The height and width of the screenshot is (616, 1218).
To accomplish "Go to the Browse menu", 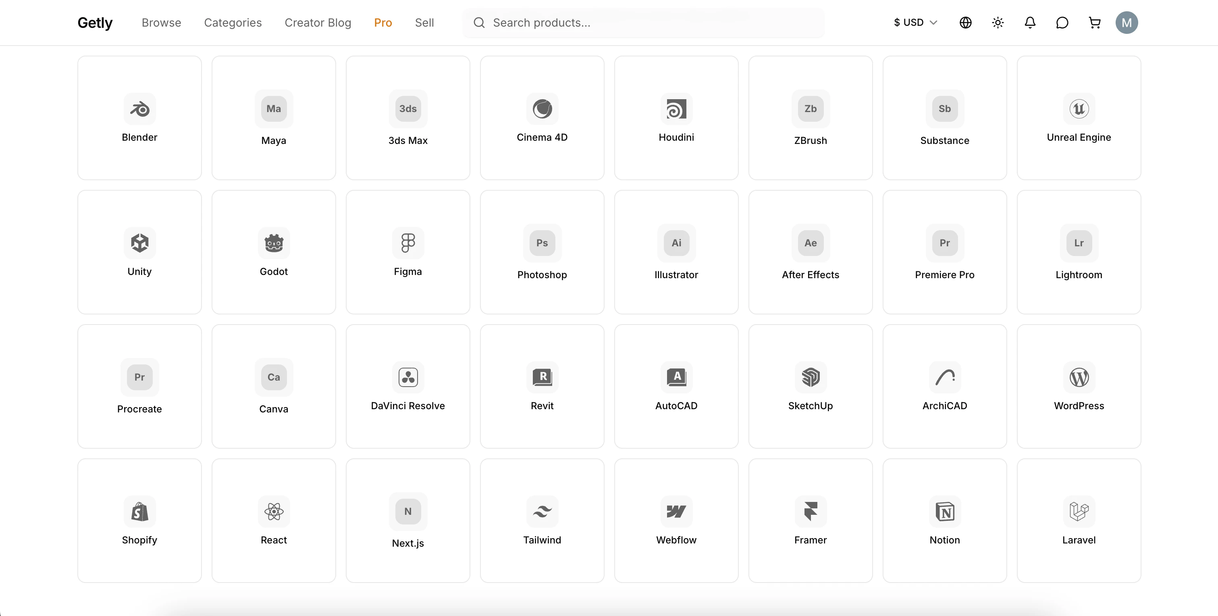I will [161, 23].
